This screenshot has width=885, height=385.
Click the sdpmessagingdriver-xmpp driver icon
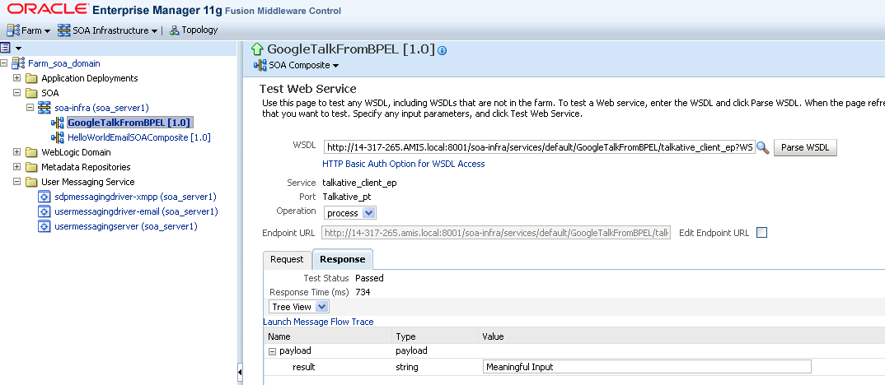click(x=45, y=197)
